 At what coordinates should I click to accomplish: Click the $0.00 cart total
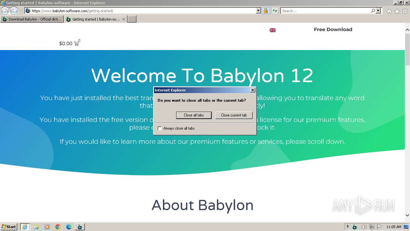point(66,44)
